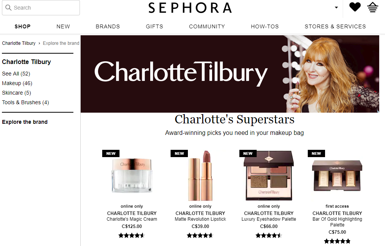Filter by Makeup (46)
This screenshot has height=246, width=385.
(17, 83)
